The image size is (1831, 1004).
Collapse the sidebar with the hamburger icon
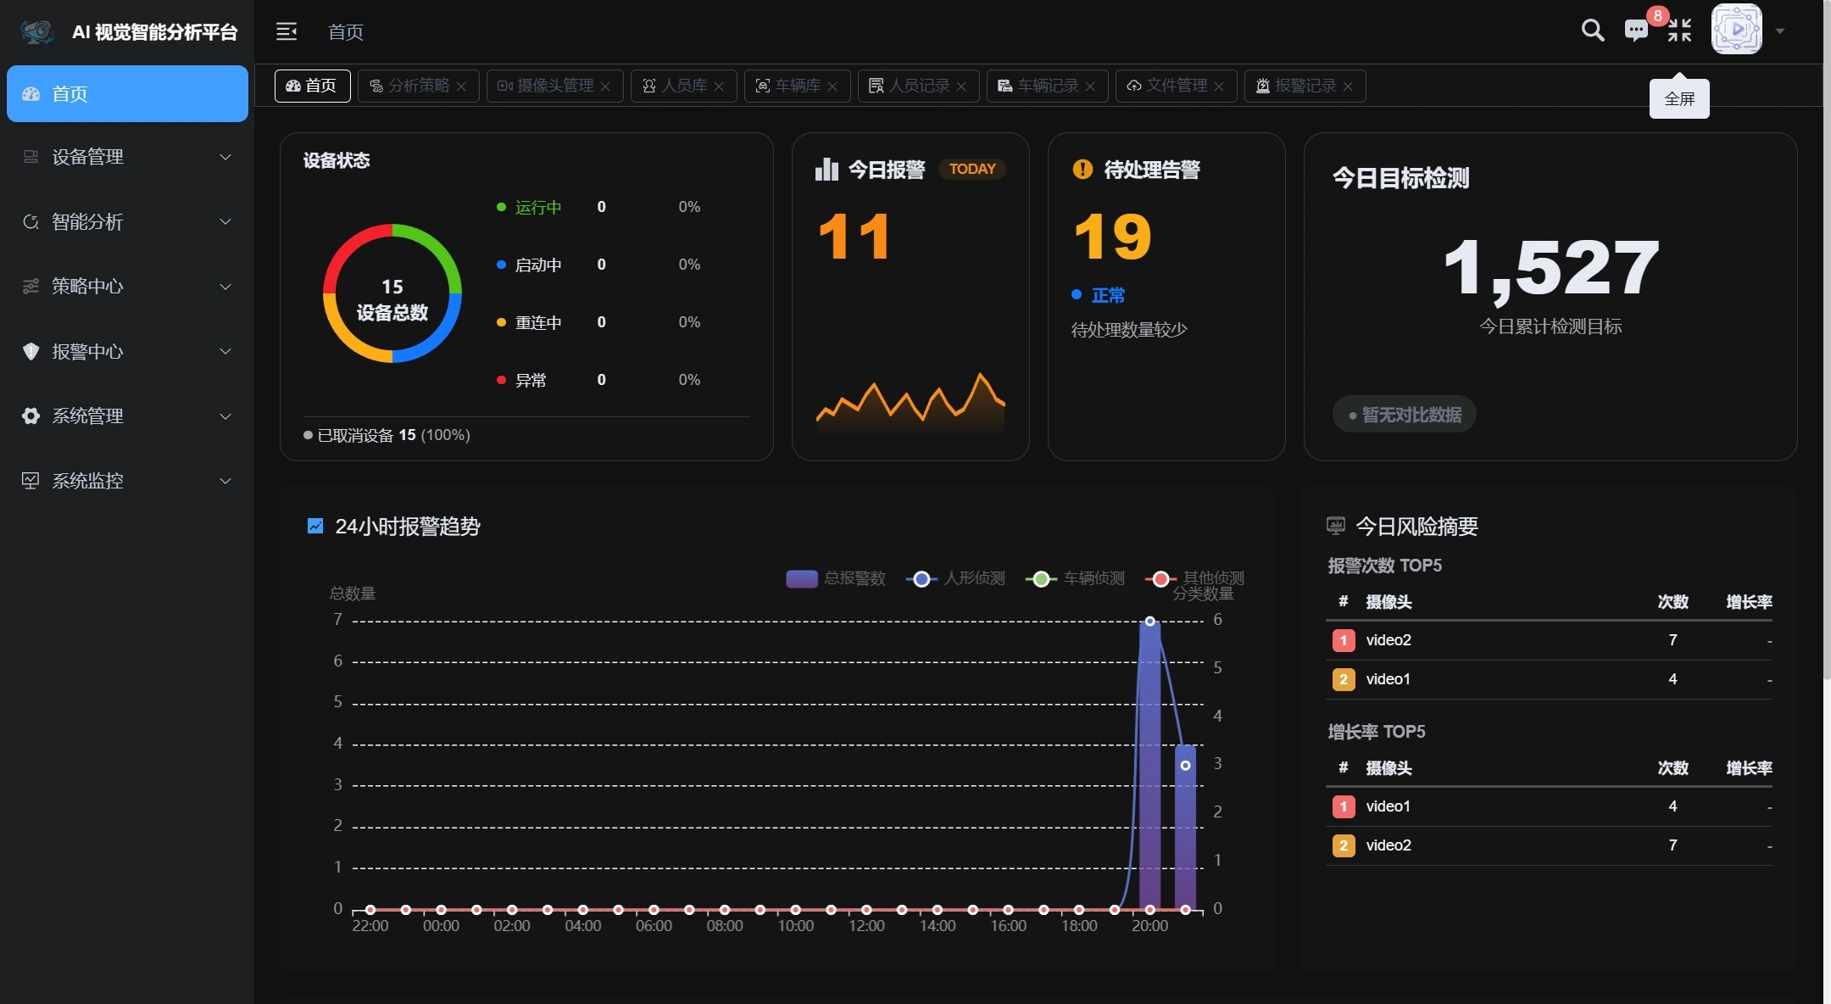(x=287, y=31)
